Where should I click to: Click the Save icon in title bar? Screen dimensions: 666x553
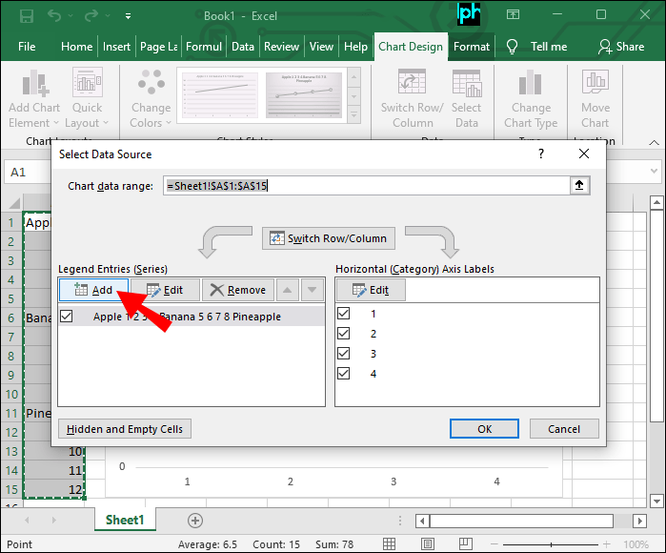26,15
